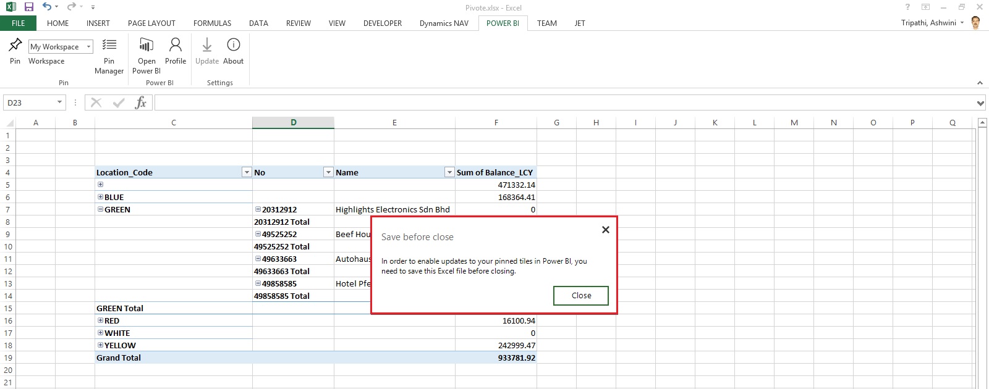This screenshot has height=389, width=989.
Task: Click the formula bar Cancel X icon
Action: pyautogui.click(x=96, y=102)
